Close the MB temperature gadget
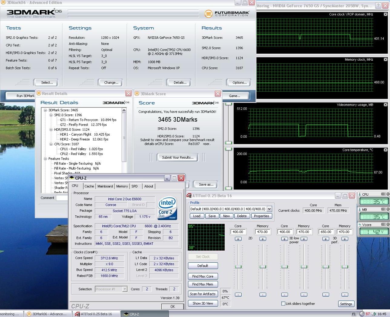 coord(388,209)
